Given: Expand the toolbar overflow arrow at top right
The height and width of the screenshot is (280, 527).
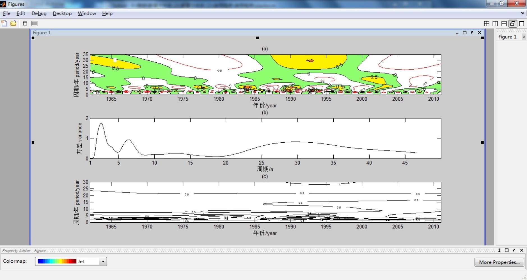Looking at the screenshot, I should 522,13.
